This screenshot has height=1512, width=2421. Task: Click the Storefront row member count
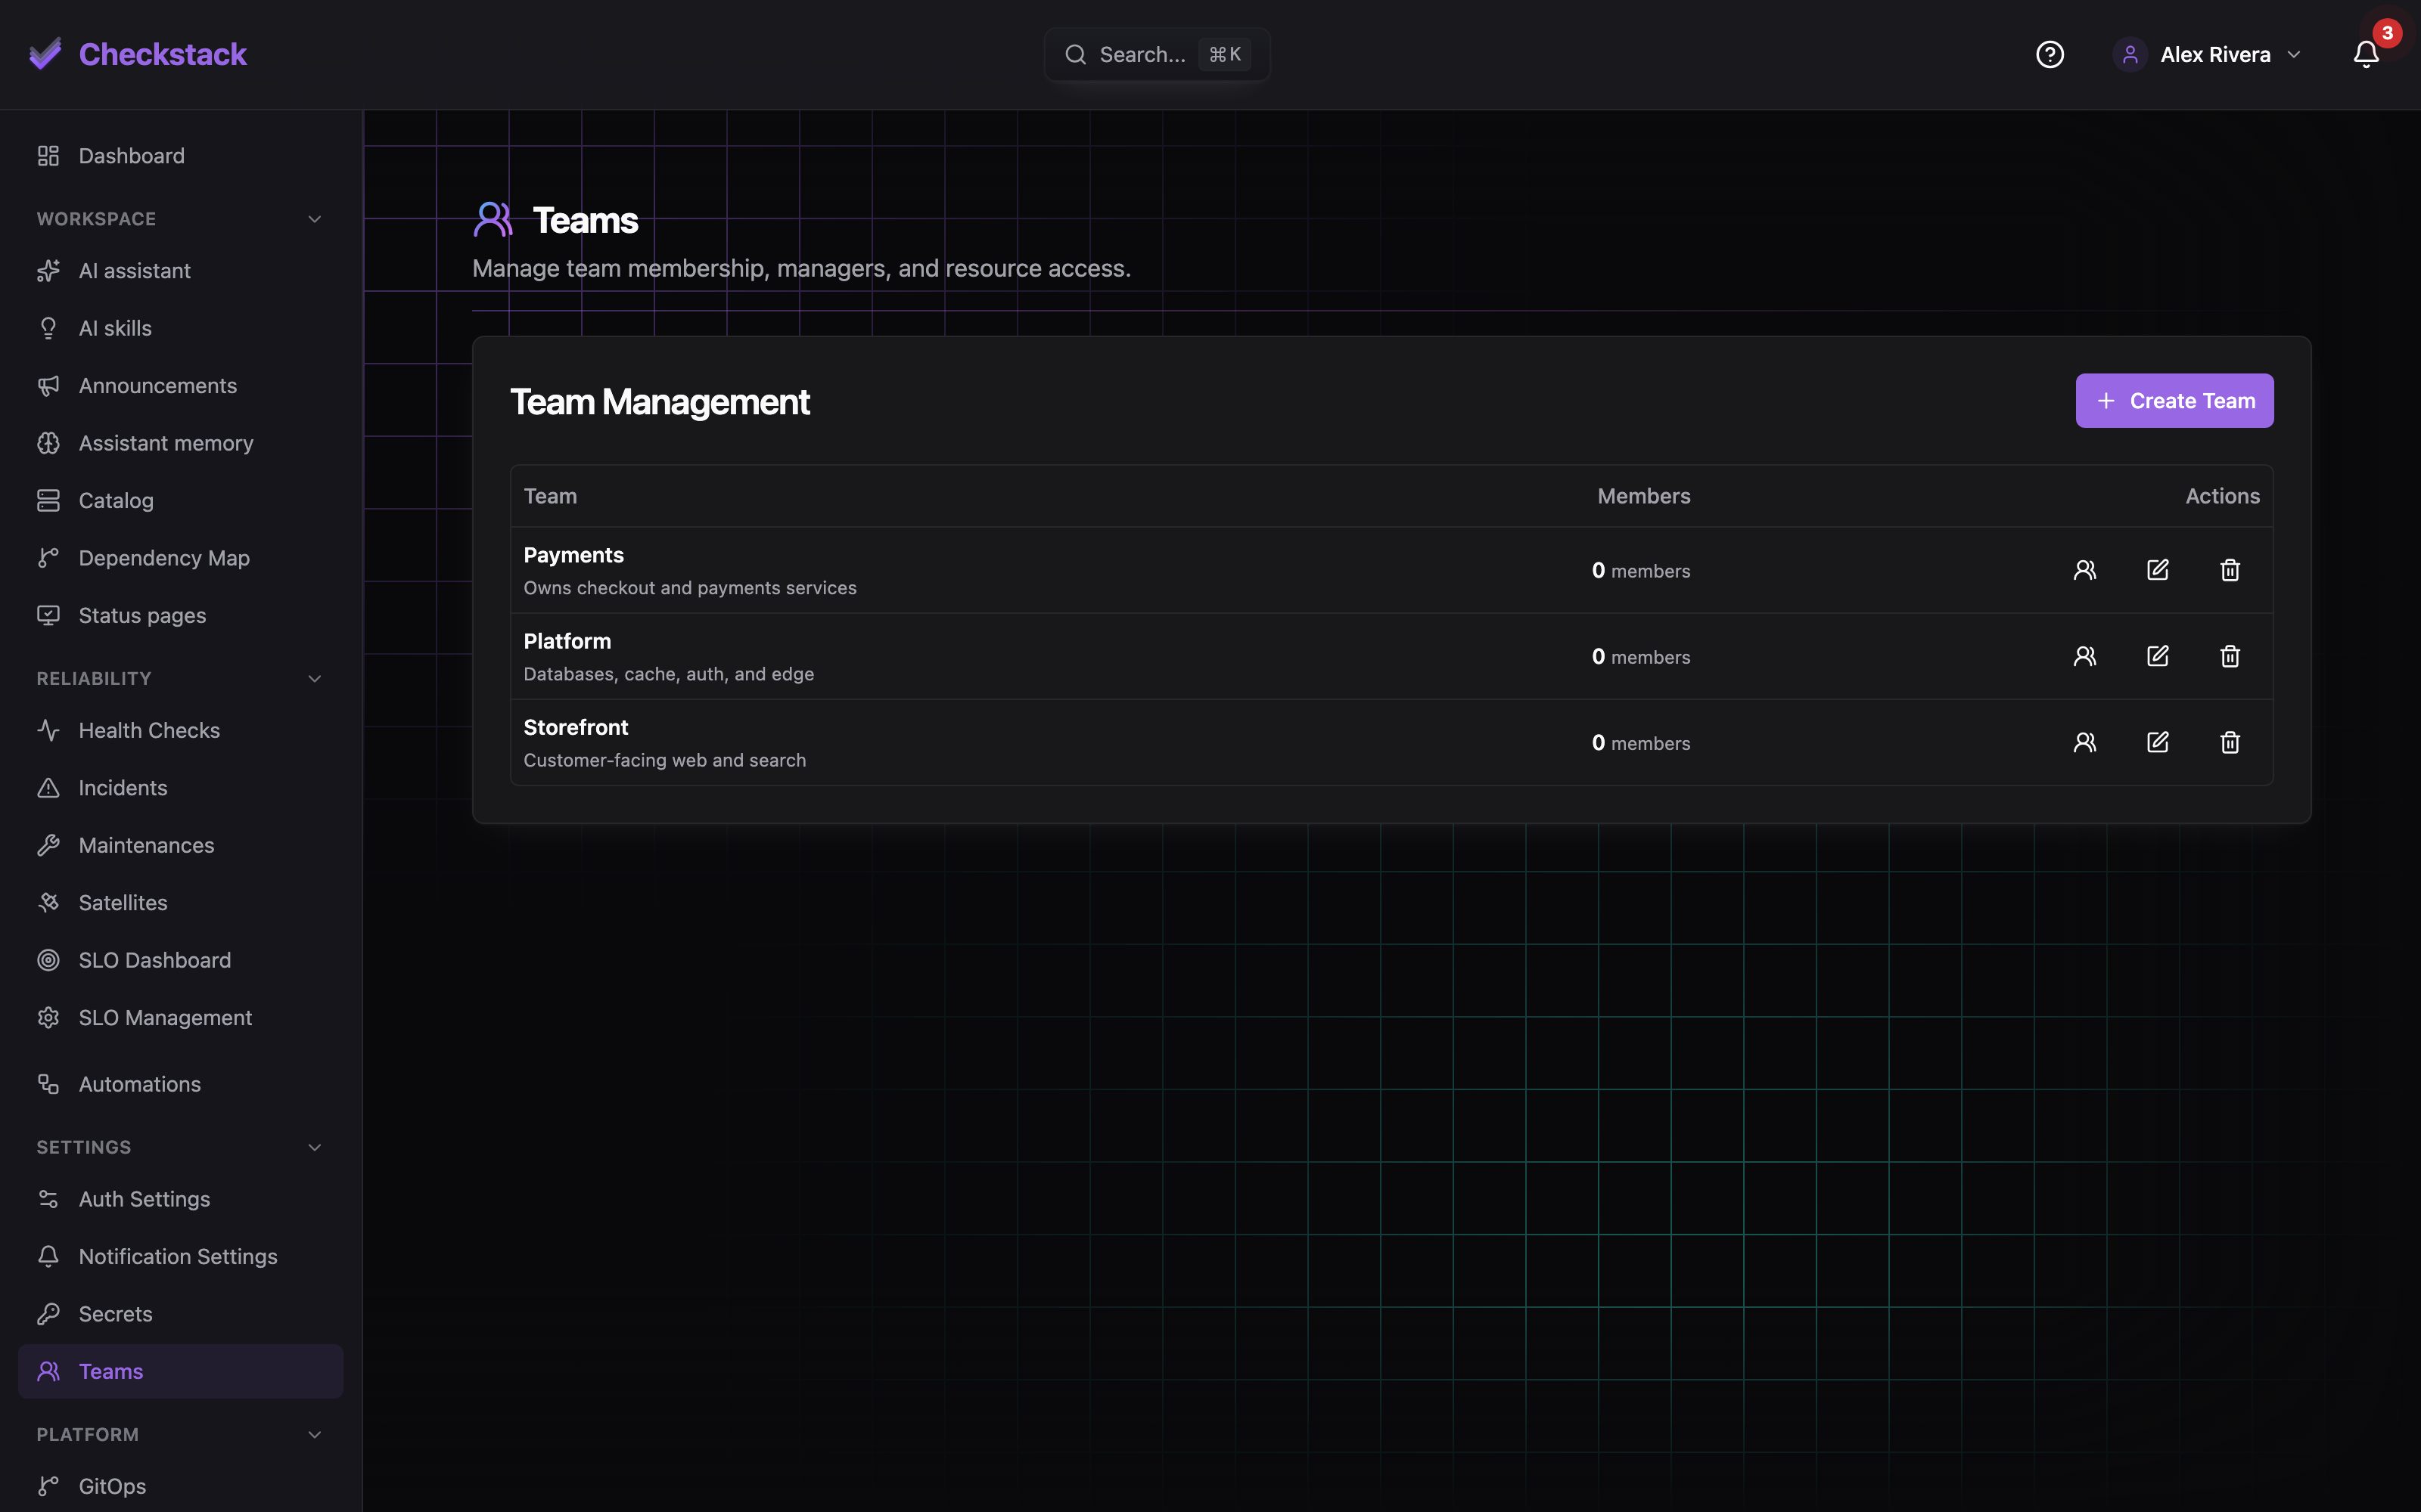1641,742
